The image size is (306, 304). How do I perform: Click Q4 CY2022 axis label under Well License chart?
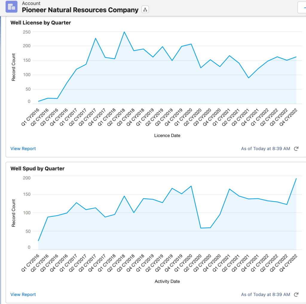click(288, 117)
